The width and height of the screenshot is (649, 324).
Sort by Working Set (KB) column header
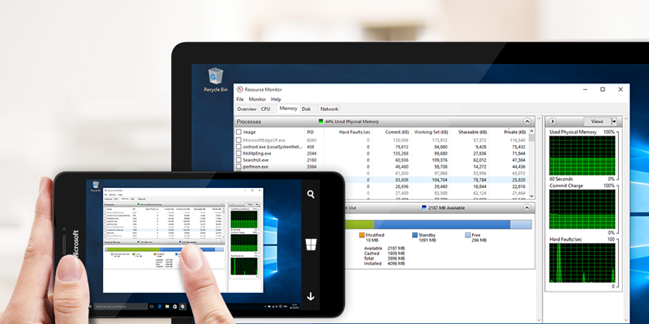tap(431, 132)
